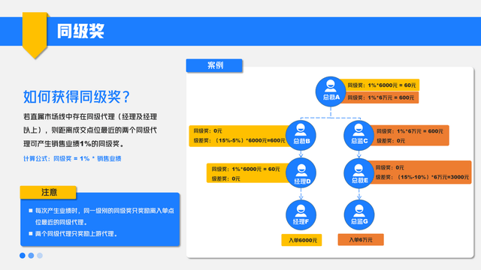
Task: Click the yellow bookmark ribbon icon
Action: [35, 35]
